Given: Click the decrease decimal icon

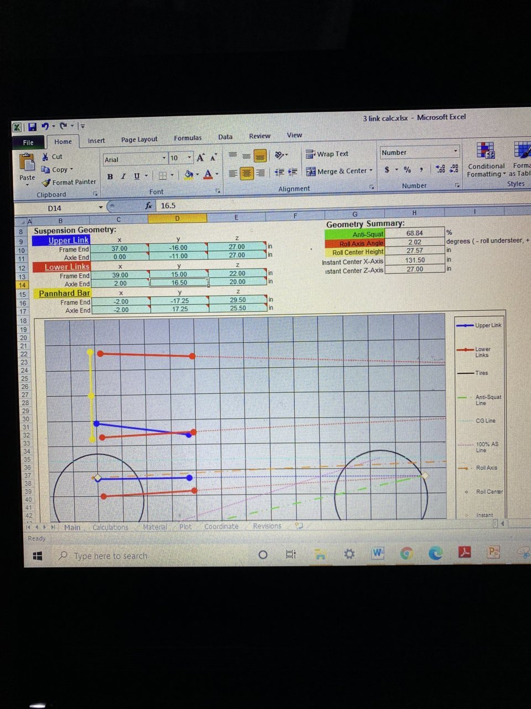Looking at the screenshot, I should [454, 168].
